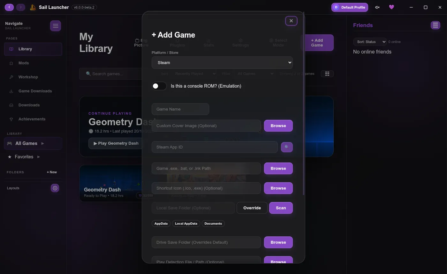This screenshot has height=274, width=447.
Task: Toggle the mute sound icon
Action: pos(377,7)
